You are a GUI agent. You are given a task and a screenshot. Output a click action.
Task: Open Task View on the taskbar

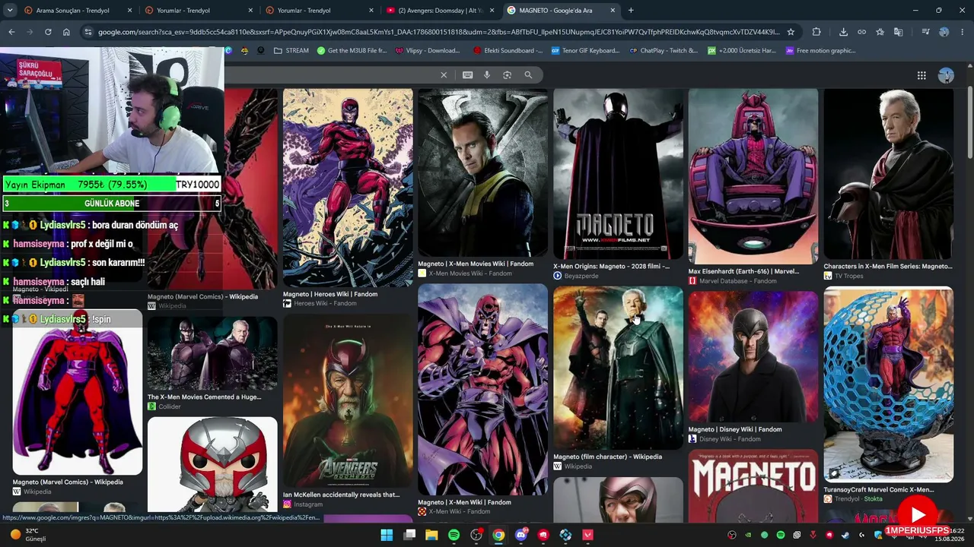coord(409,535)
